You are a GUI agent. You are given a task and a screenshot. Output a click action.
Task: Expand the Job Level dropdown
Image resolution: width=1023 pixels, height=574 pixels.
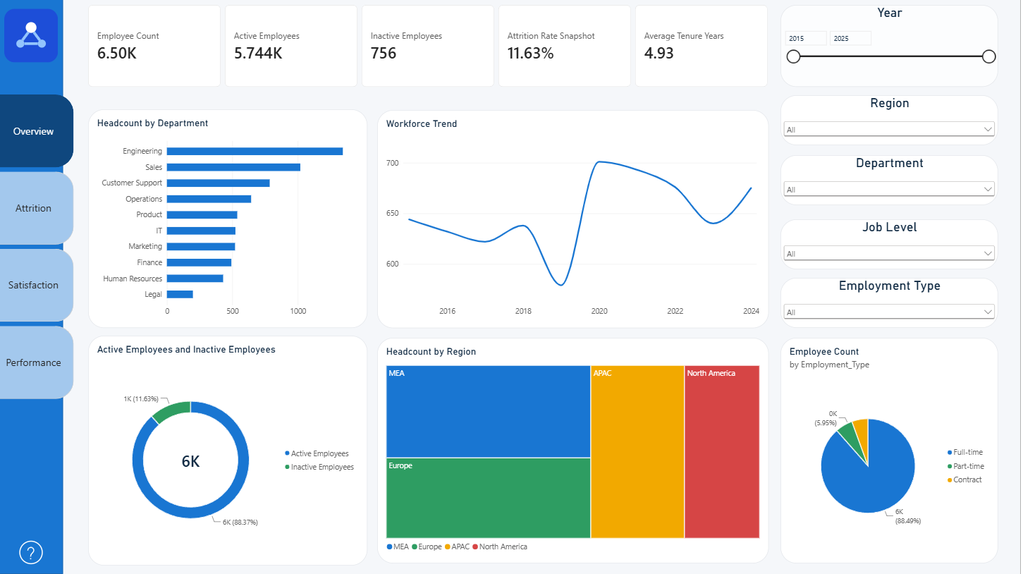[889, 253]
